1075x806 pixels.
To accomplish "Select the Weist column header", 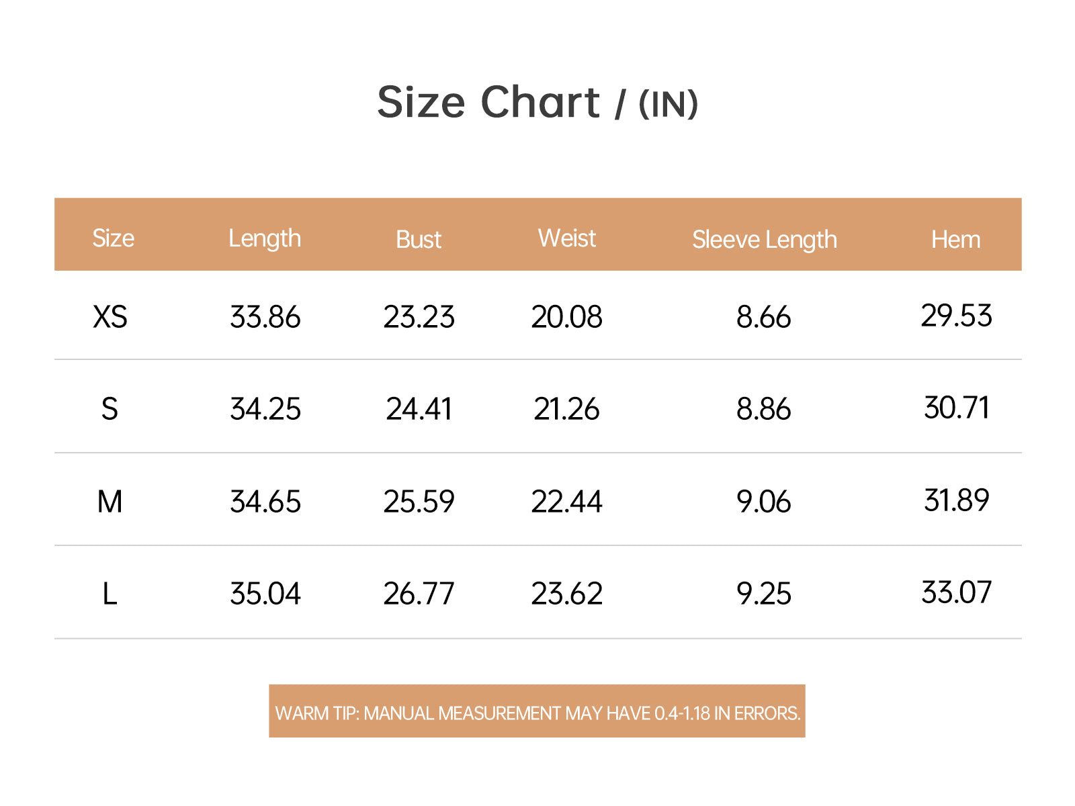I will pos(566,238).
